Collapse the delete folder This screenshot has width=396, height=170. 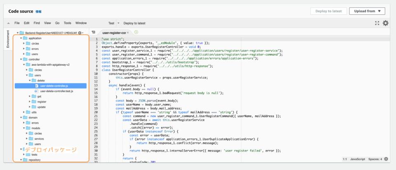coord(30,80)
